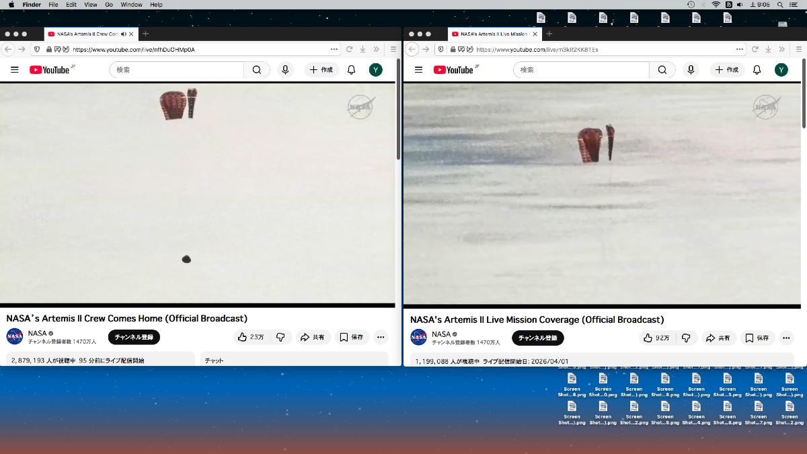Open downloads panel in left browser
The width and height of the screenshot is (807, 454).
(362, 49)
